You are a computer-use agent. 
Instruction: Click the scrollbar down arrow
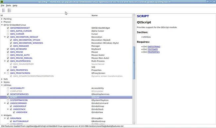(x=134, y=123)
